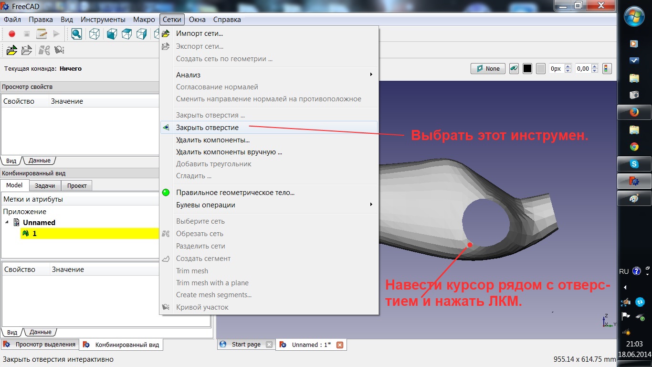Pick the black line color swatch
Viewport: 652px width, 367px height.
pos(527,69)
